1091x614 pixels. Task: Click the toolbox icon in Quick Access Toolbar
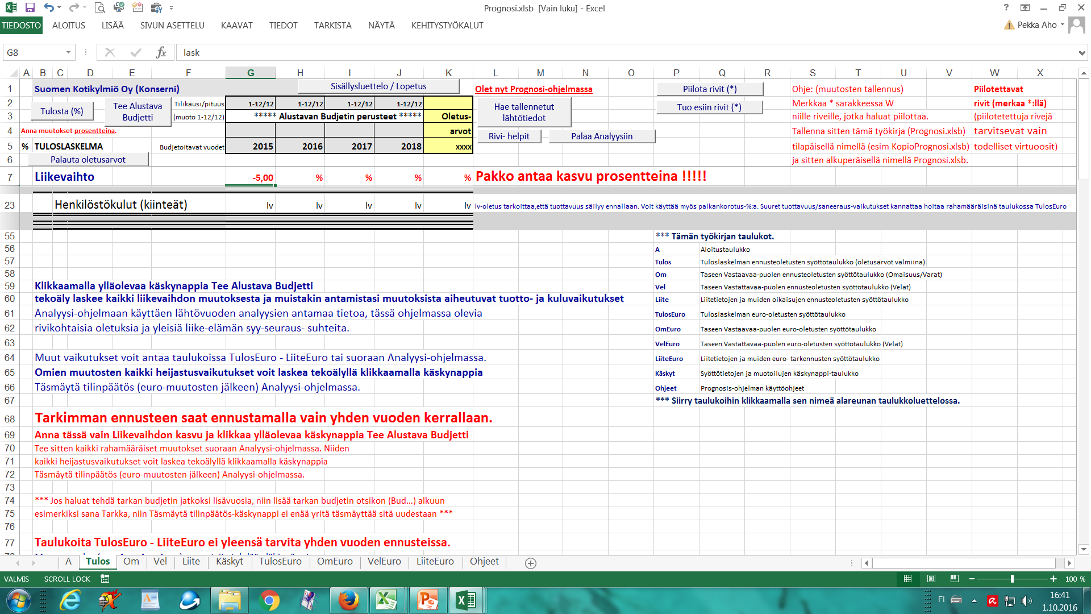(x=156, y=8)
